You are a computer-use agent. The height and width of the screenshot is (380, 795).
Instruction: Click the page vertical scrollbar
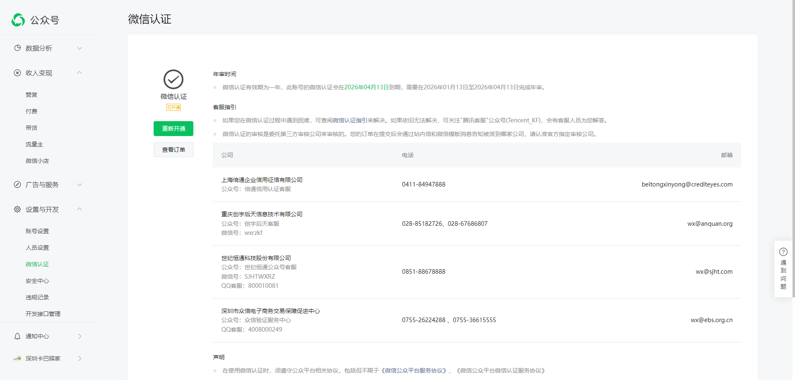coord(793,149)
